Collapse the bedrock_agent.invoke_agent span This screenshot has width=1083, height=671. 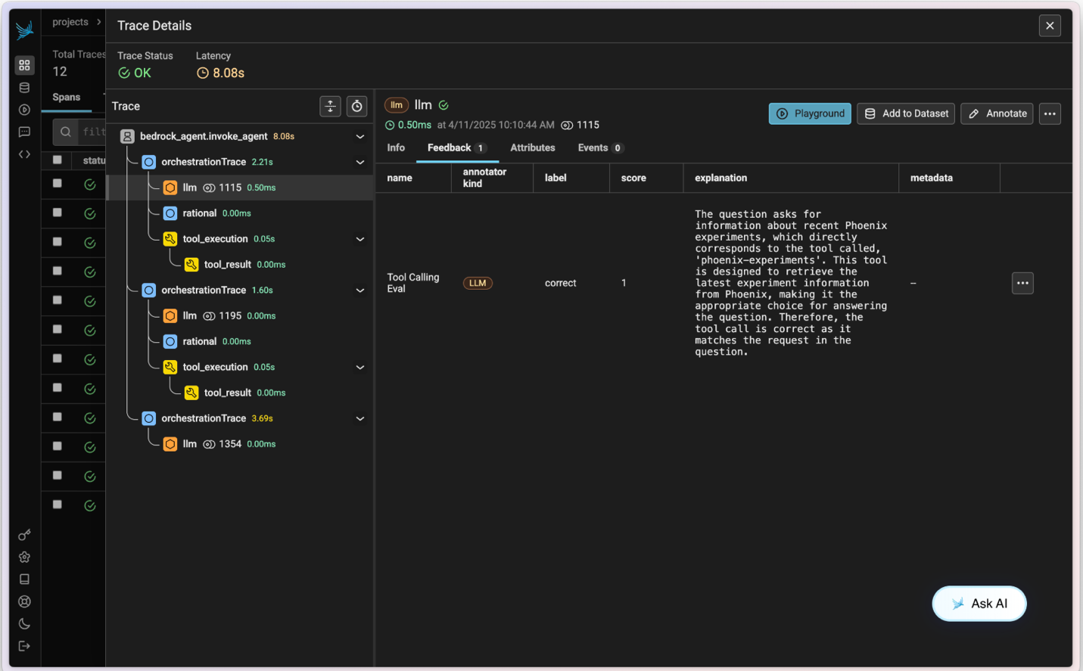click(x=360, y=137)
